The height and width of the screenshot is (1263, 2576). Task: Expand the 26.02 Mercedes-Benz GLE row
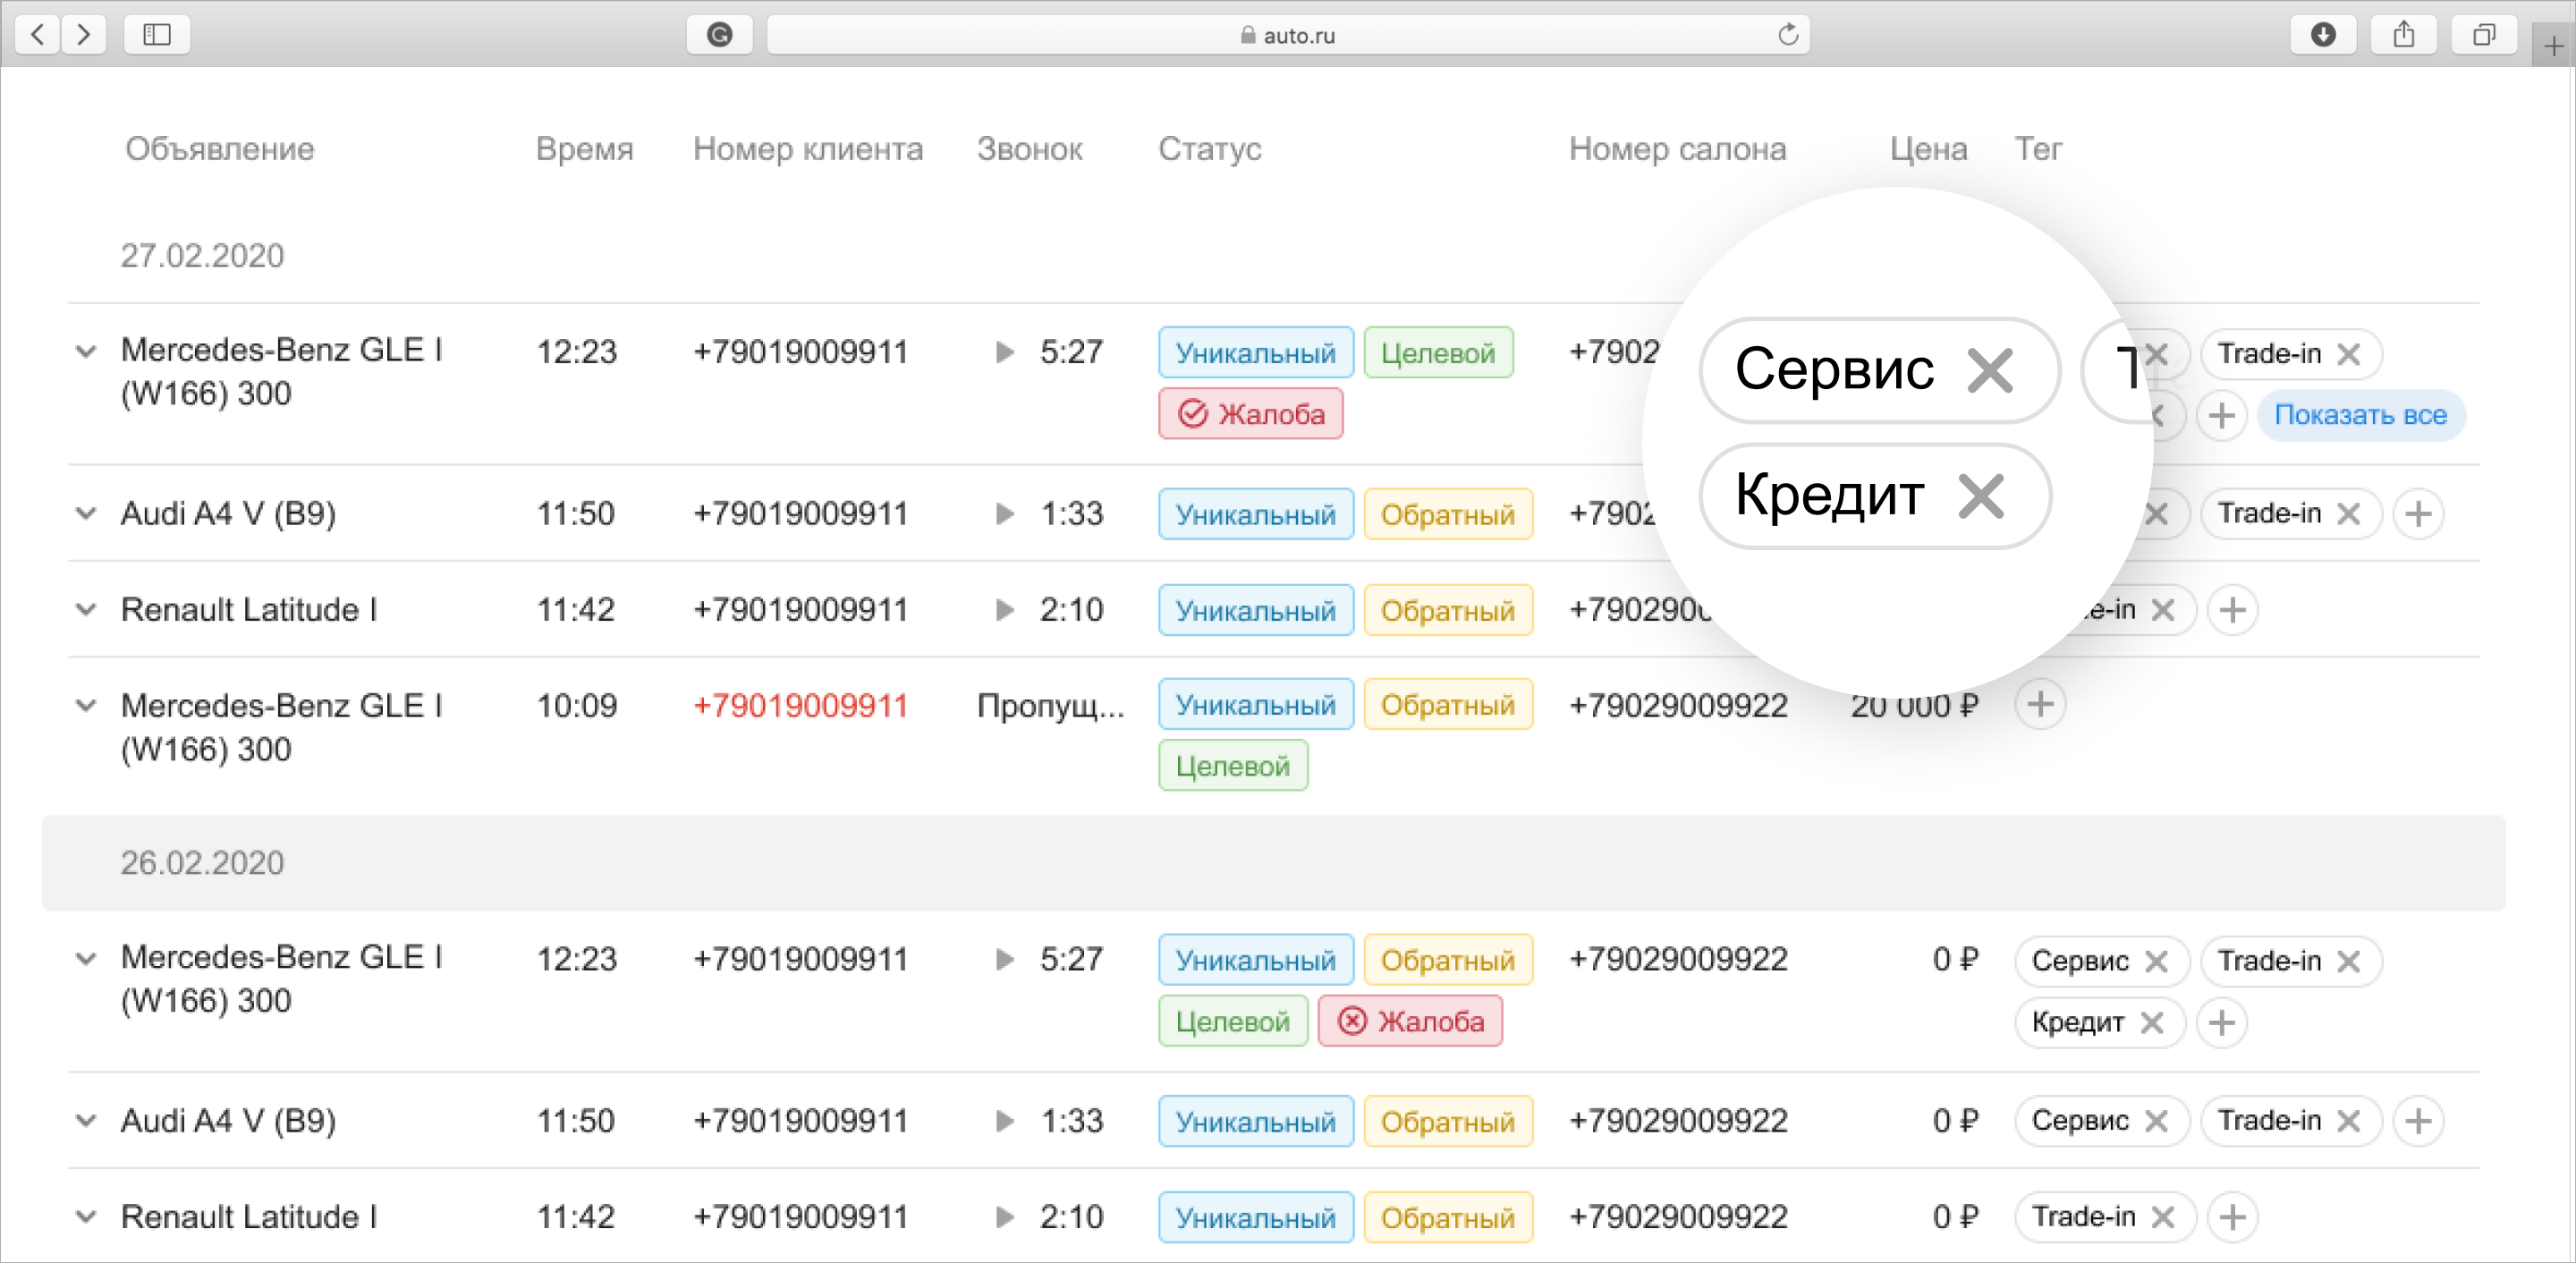87,959
